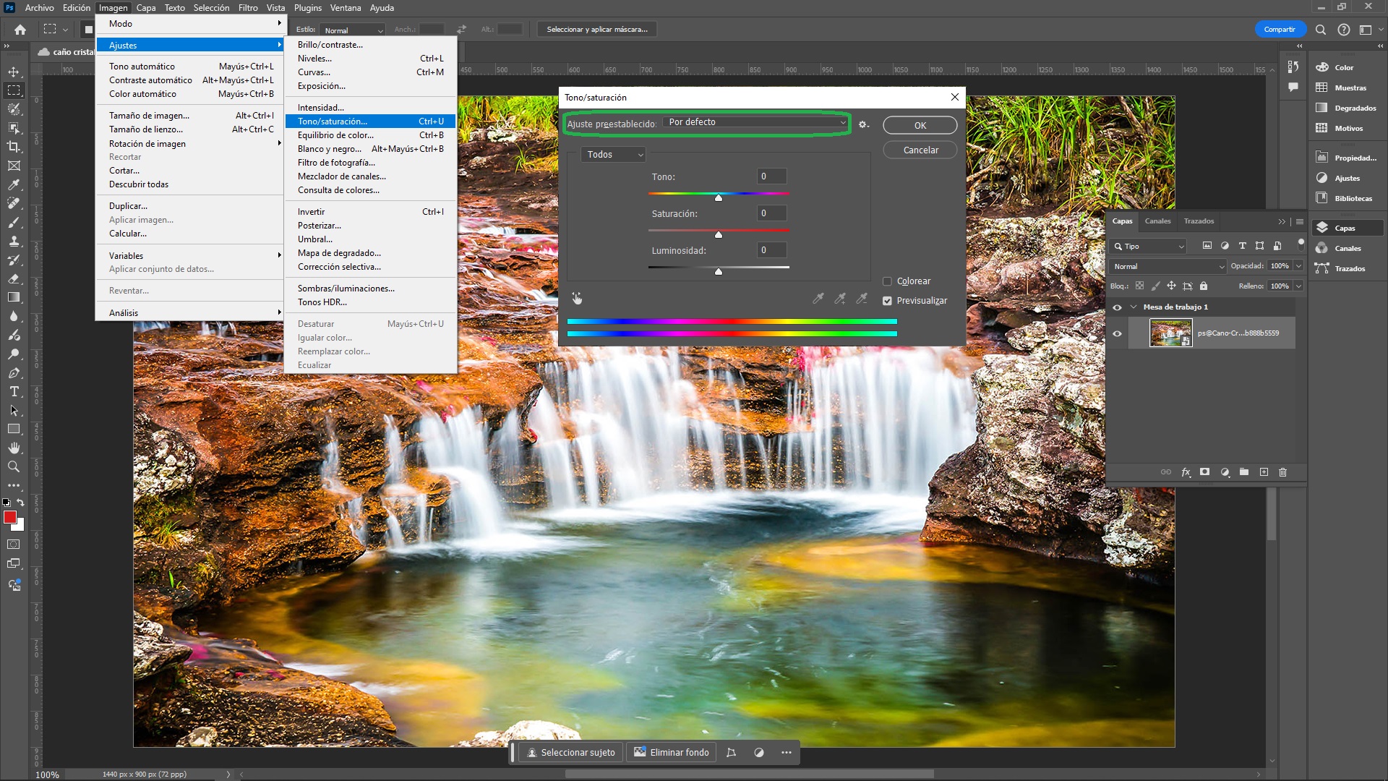Image resolution: width=1388 pixels, height=781 pixels.
Task: Click Cancelar in Tono/saturación dialog
Action: click(920, 150)
